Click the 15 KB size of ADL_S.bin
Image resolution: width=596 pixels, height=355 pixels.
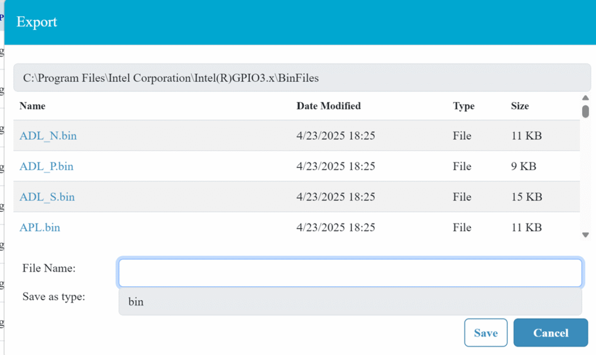click(x=526, y=197)
